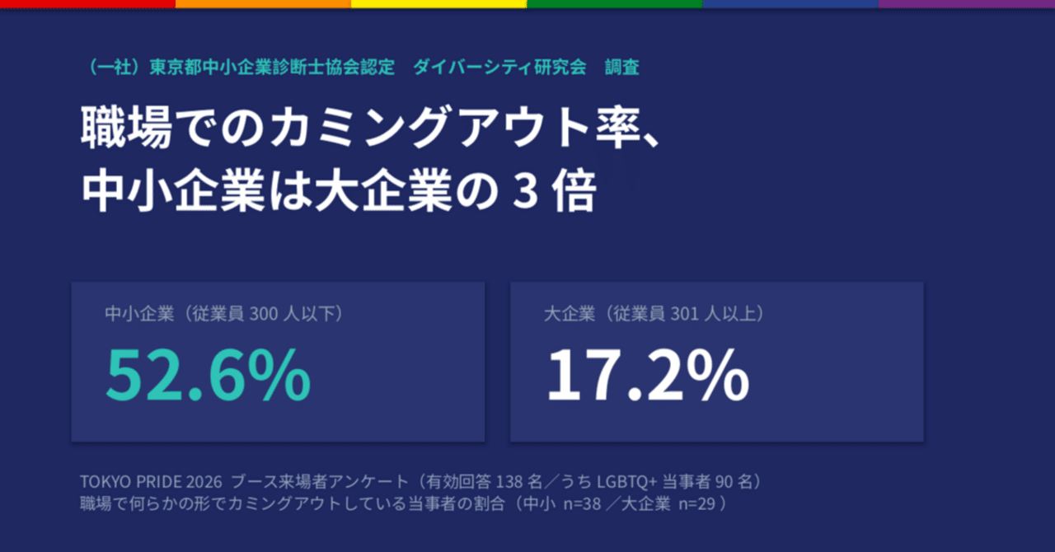The image size is (1055, 552).
Task: Click the large company stat card
Action: (717, 362)
